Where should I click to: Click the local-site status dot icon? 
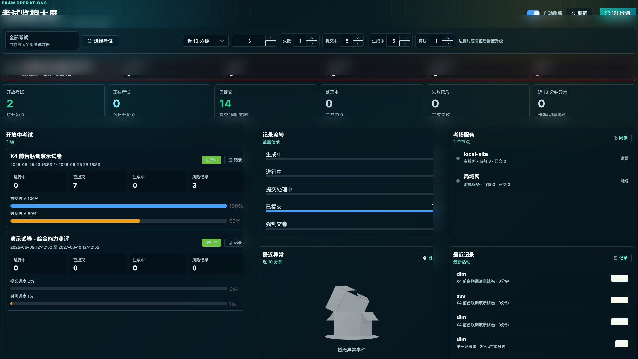[x=458, y=158]
